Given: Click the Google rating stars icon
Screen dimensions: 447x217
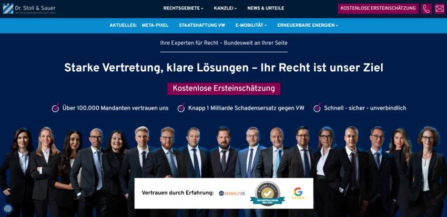Looking at the screenshot, I should (298, 193).
